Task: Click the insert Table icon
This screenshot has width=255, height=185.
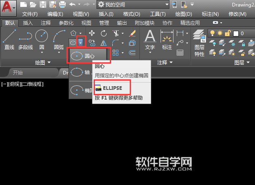Action: coord(180,53)
